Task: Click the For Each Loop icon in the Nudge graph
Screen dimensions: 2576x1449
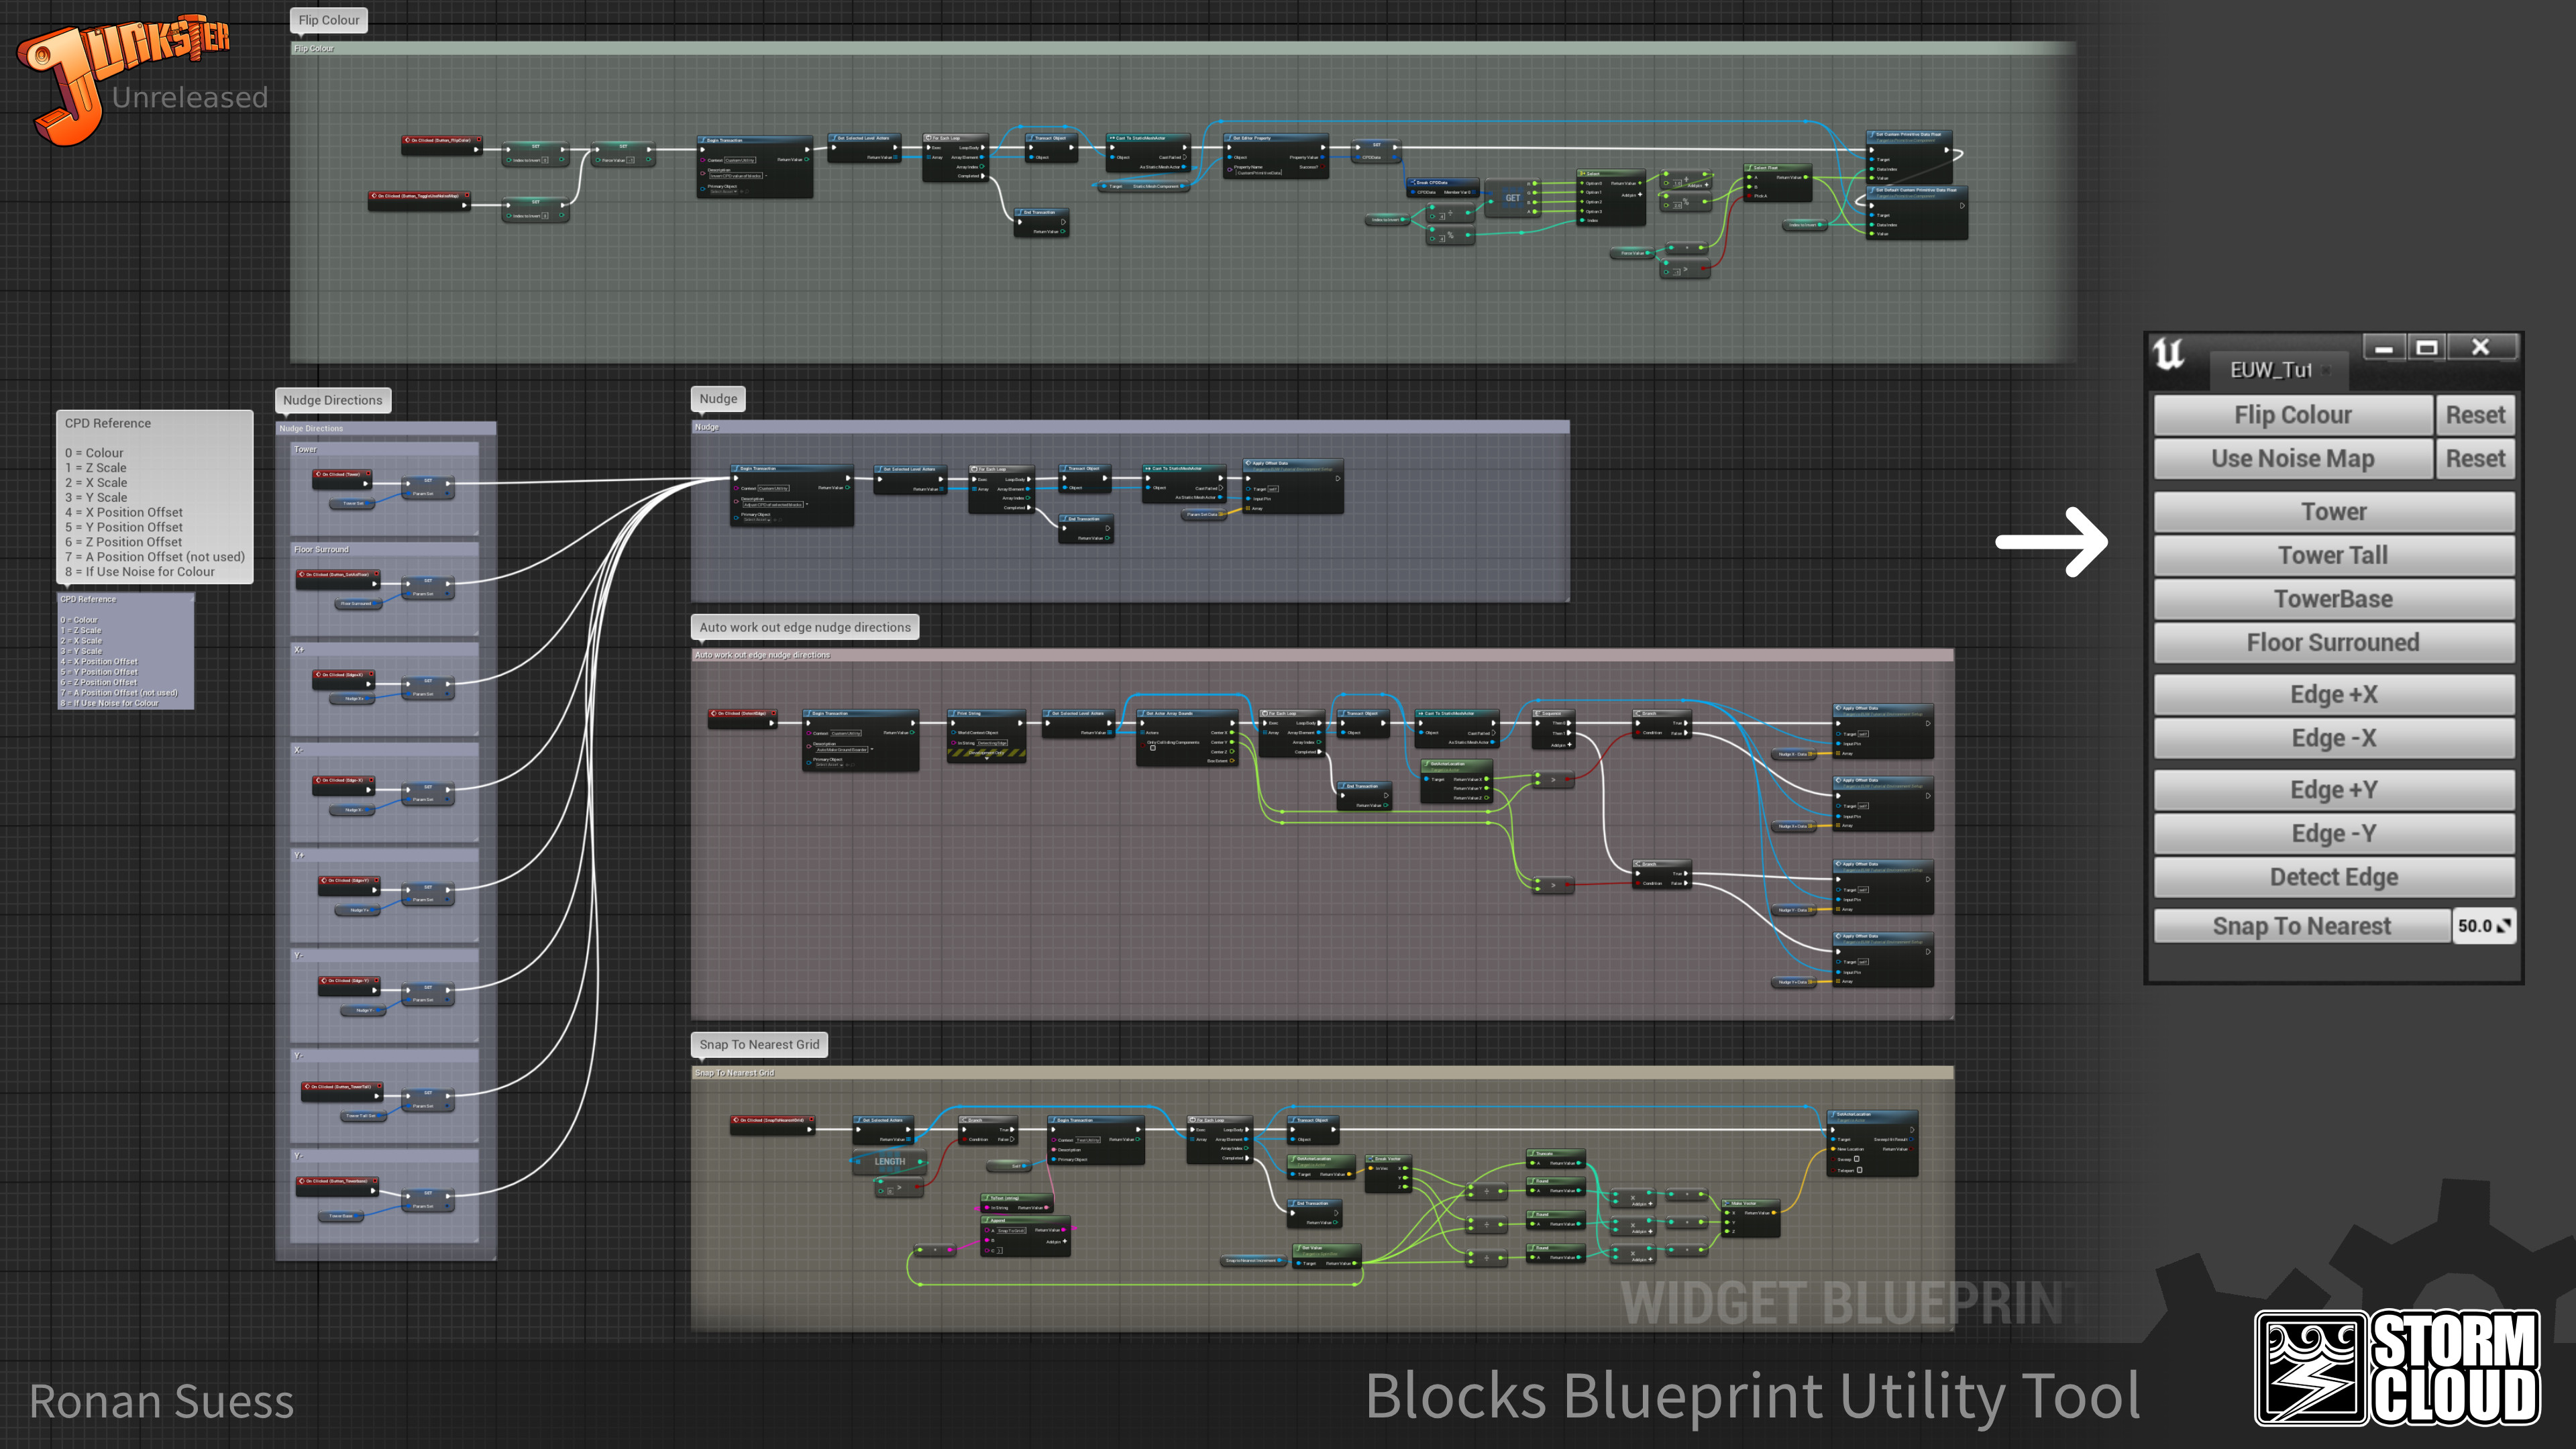Action: click(x=974, y=470)
